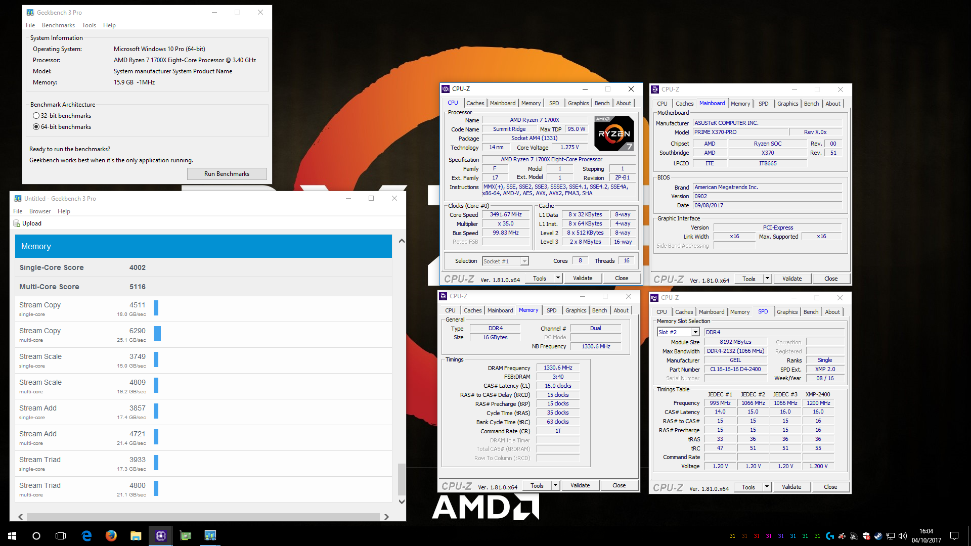Click title icon of CPU-Z Memory window
The height and width of the screenshot is (546, 971).
tap(443, 296)
